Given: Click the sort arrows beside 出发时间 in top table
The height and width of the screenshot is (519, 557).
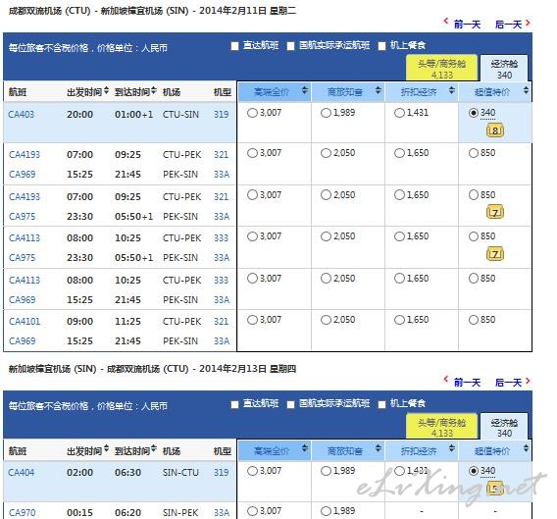Looking at the screenshot, I should pos(106,90).
